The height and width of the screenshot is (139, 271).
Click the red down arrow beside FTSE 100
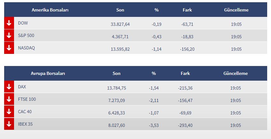click(9, 99)
